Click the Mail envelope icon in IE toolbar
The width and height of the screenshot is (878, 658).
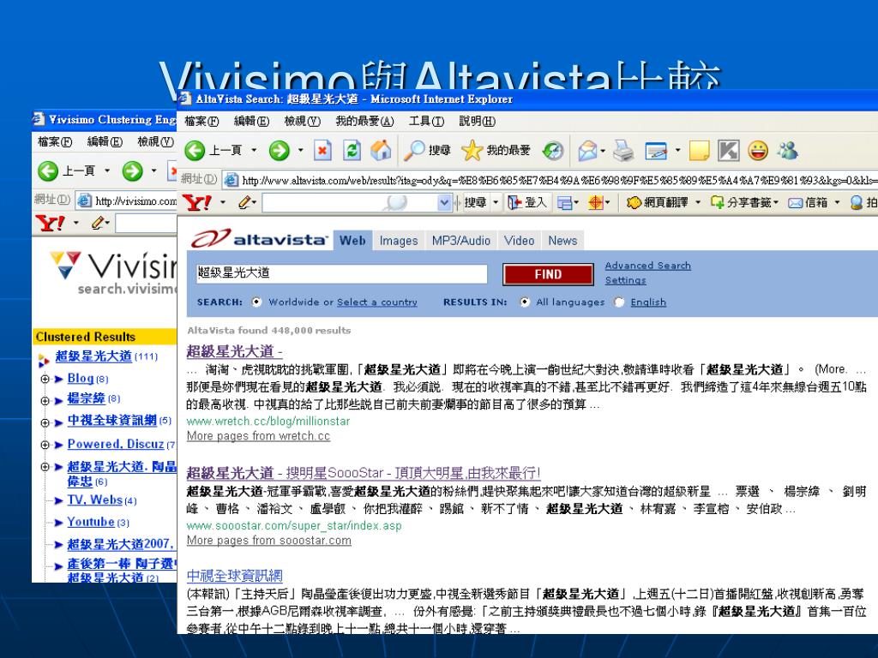[587, 151]
